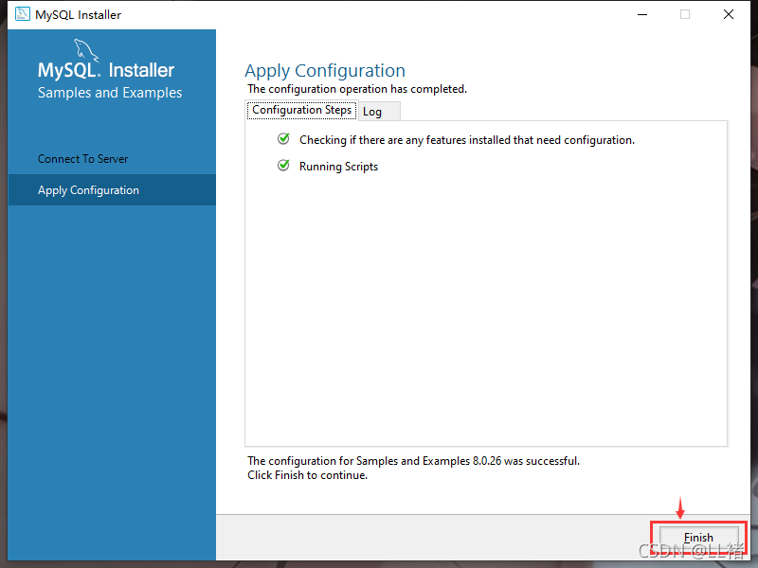Click the MySQL Installer title bar icon

22,14
